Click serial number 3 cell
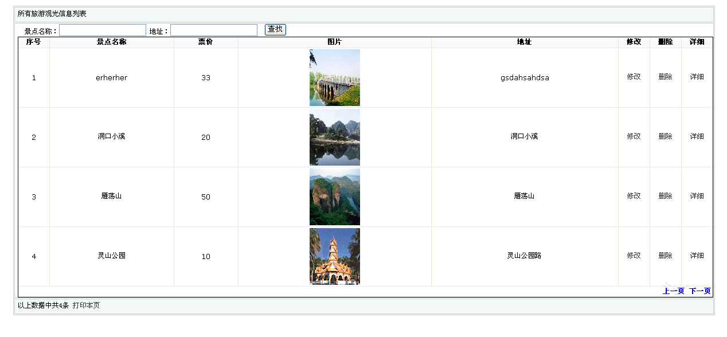Image resolution: width=727 pixels, height=337 pixels. point(34,197)
